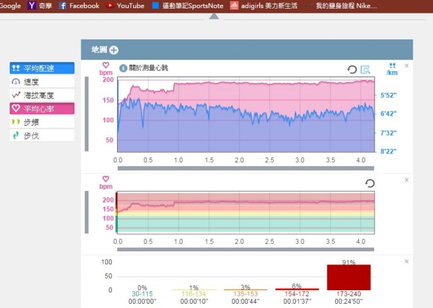Toggle the 平均配速 data series

pyautogui.click(x=42, y=68)
